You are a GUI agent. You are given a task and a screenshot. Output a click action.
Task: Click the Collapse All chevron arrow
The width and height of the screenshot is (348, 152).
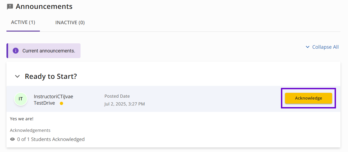coord(308,47)
